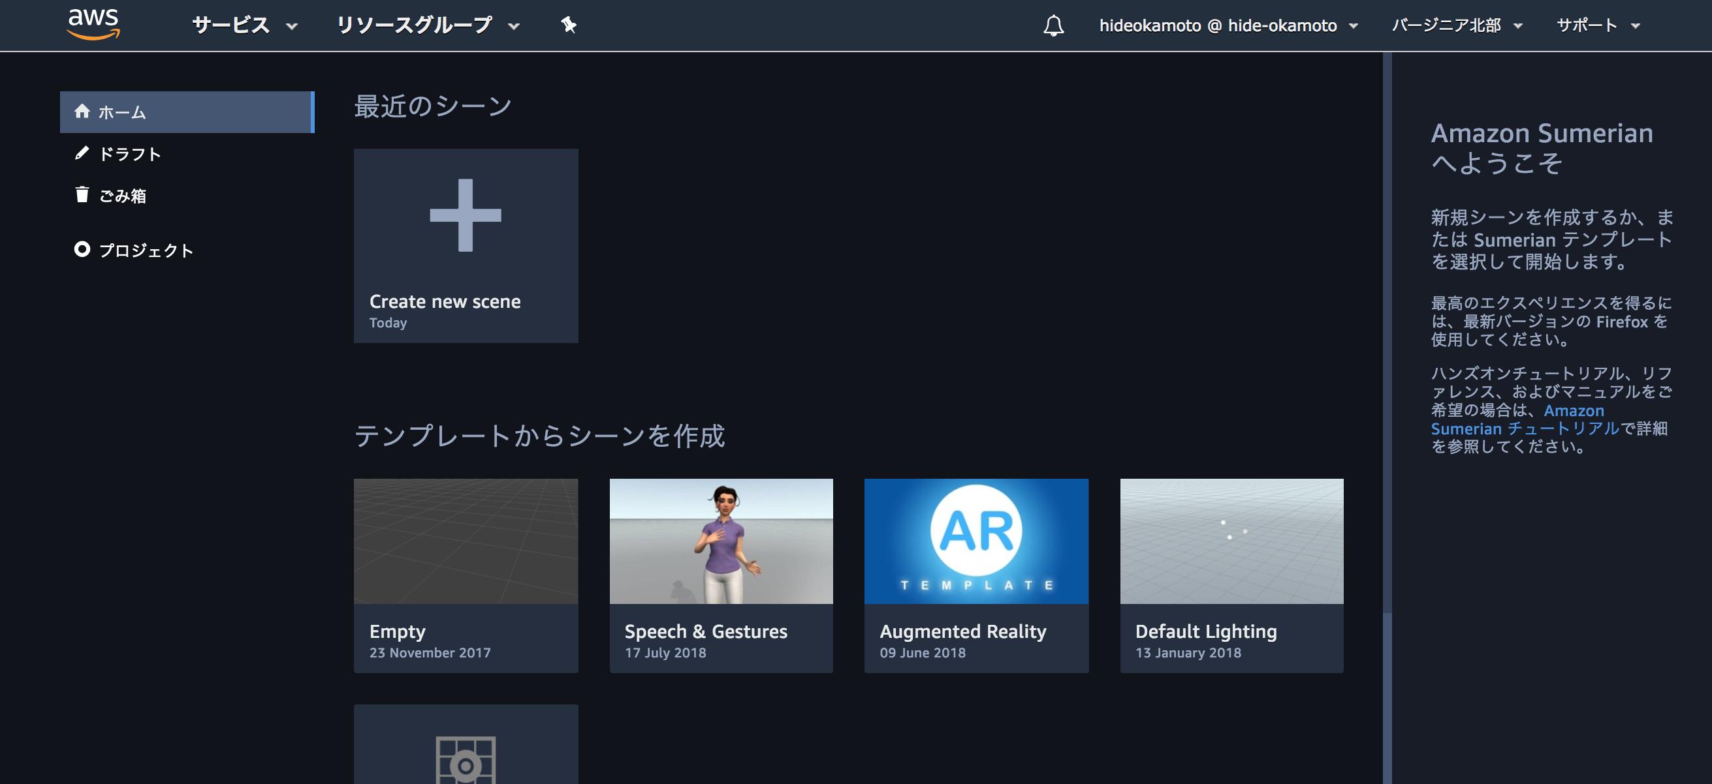Click the 23 November 2017 date

(430, 652)
